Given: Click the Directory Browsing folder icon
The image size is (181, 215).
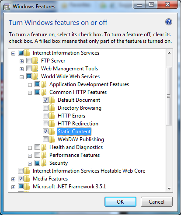Looking at the screenshot, I should pos(52,108).
